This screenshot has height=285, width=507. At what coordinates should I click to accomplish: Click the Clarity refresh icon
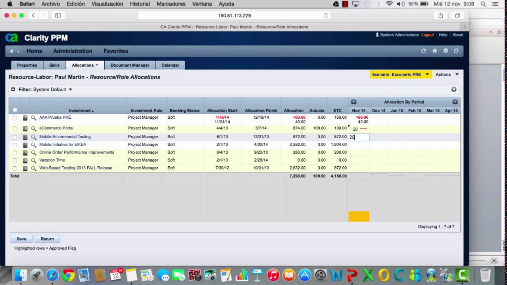click(423, 51)
